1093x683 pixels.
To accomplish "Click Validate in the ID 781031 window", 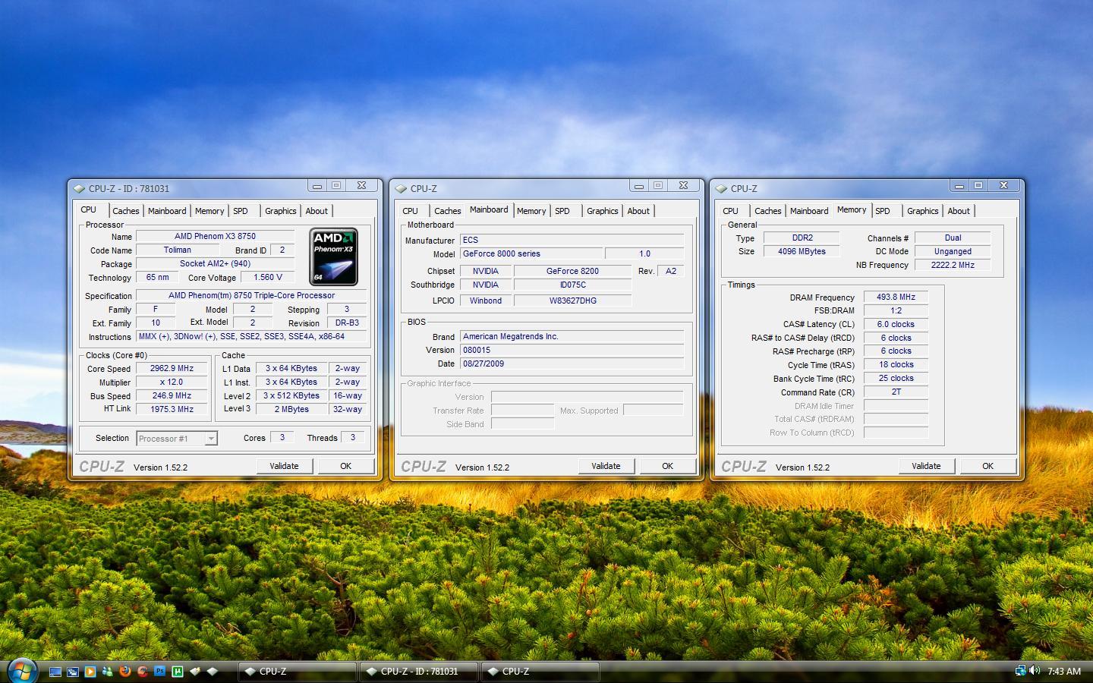I will (284, 466).
